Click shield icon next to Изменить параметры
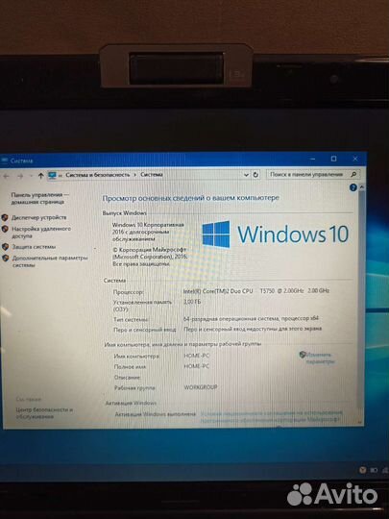 click(x=302, y=355)
